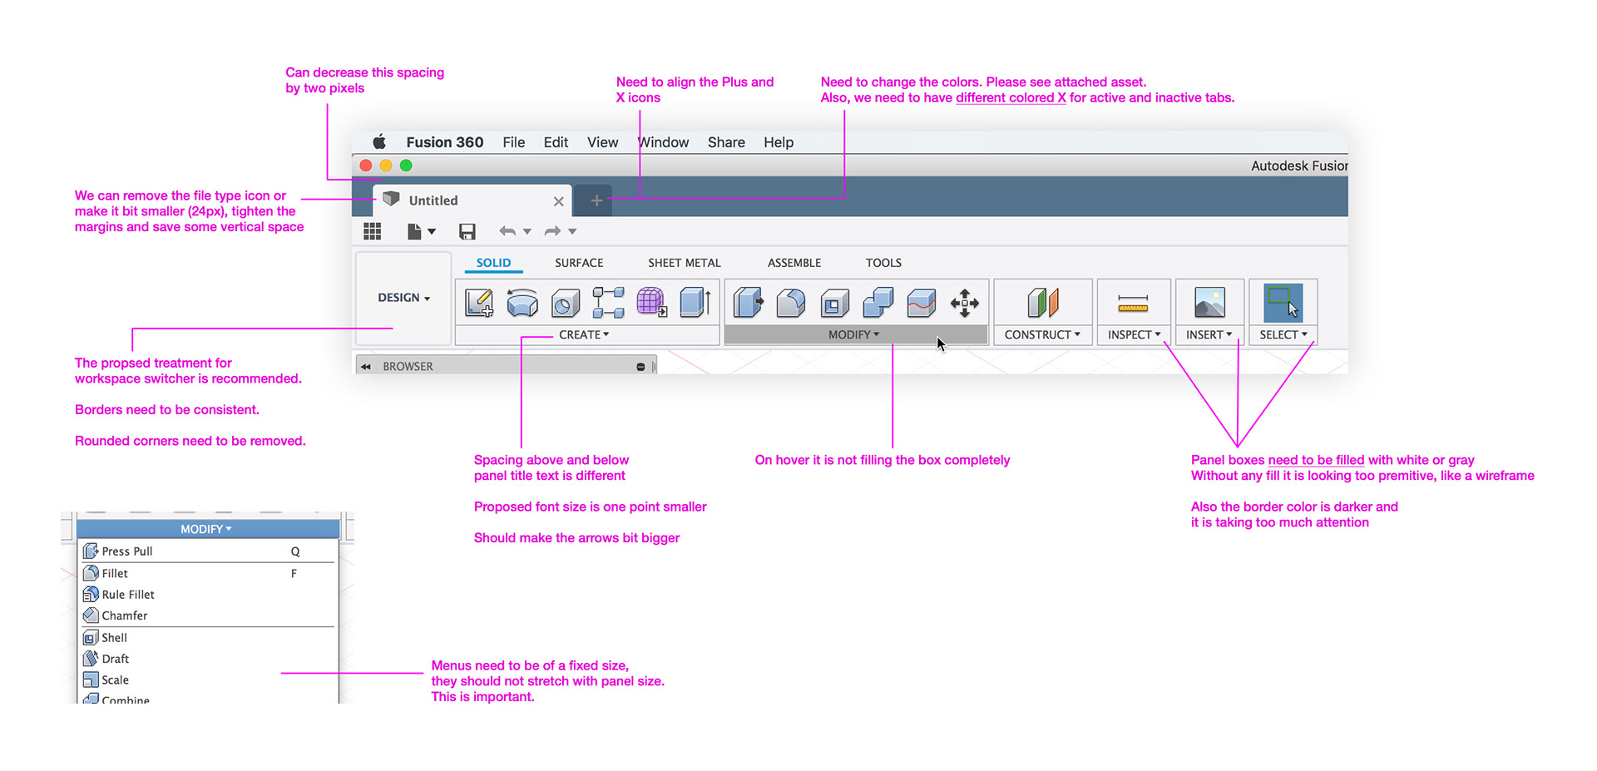1597x771 pixels.
Task: Choose Chamfer from Modify menu
Action: coord(208,615)
